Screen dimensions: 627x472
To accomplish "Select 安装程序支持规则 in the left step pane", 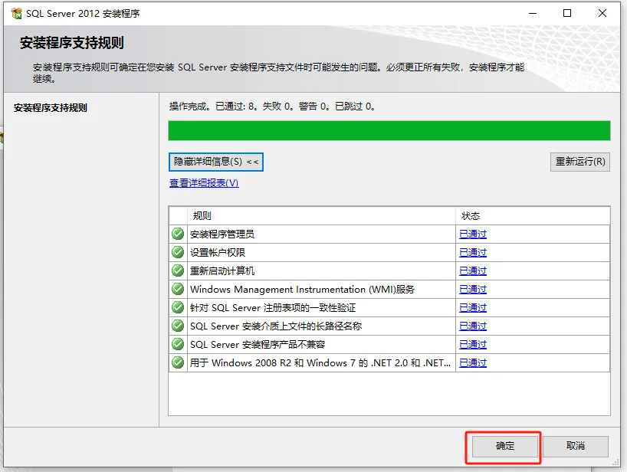I will [51, 108].
